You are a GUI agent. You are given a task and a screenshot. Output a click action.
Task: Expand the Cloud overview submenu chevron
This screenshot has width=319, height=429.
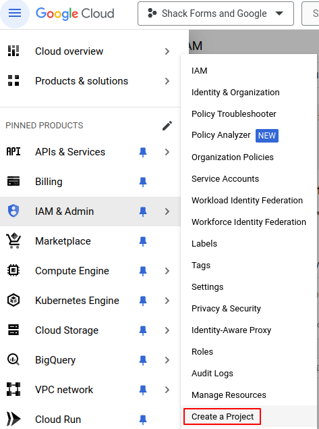pos(167,51)
